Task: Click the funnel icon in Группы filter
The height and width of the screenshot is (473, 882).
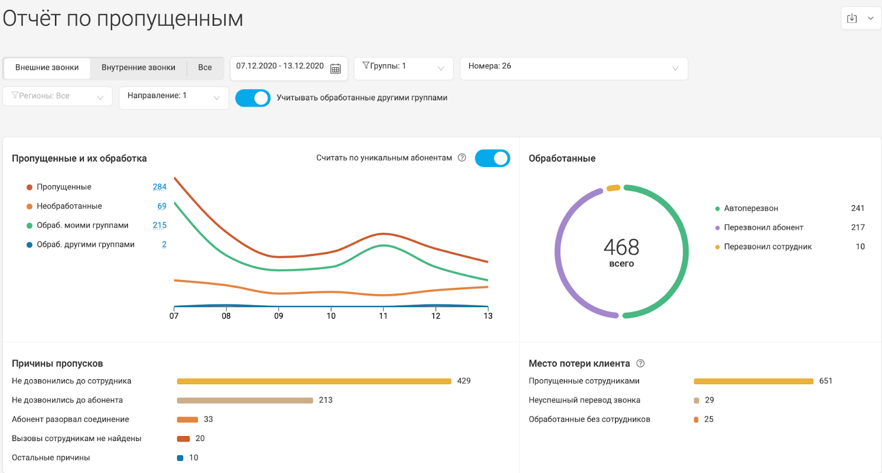Action: [365, 66]
